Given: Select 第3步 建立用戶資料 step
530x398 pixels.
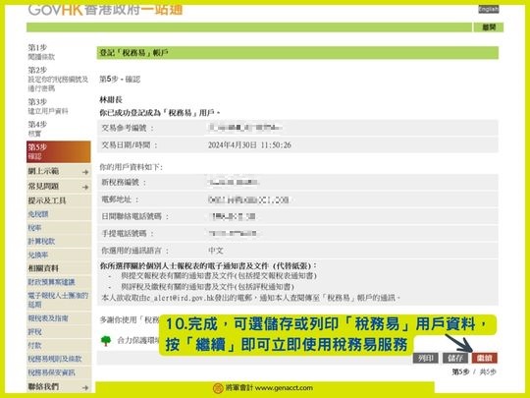Looking at the screenshot, I should tap(48, 106).
